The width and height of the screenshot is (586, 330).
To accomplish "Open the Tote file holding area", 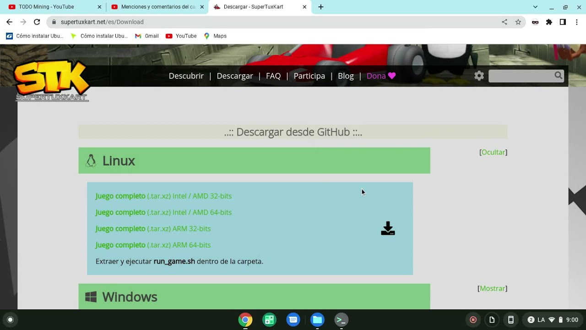I will coord(492,320).
